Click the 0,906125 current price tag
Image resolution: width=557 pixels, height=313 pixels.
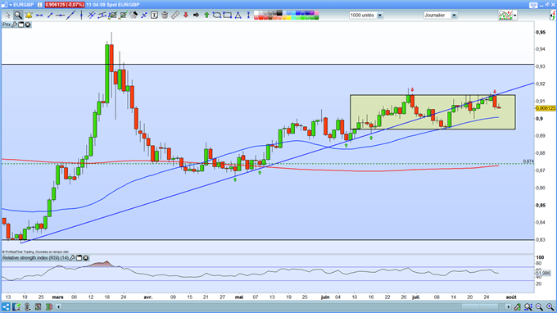(546, 108)
